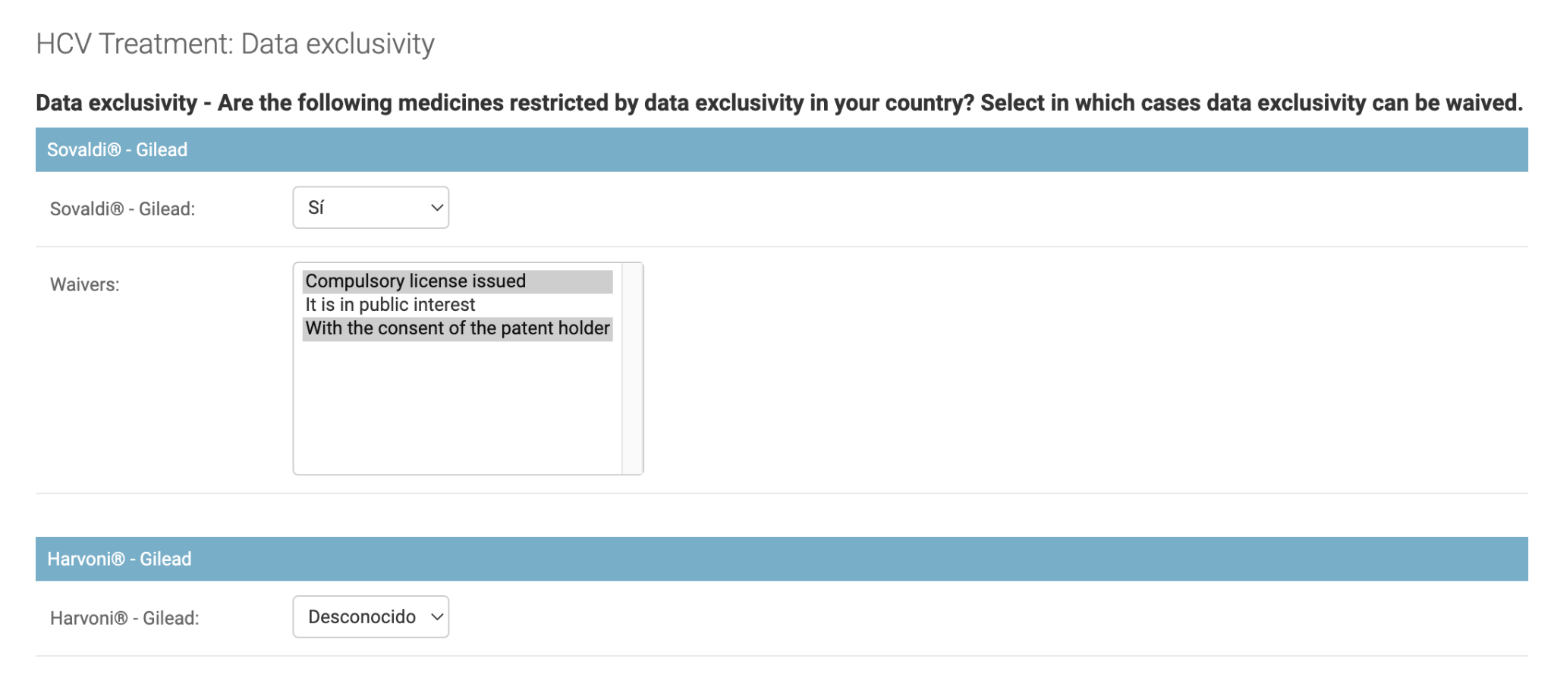Select 'With the consent of the patent holder'

pos(458,328)
